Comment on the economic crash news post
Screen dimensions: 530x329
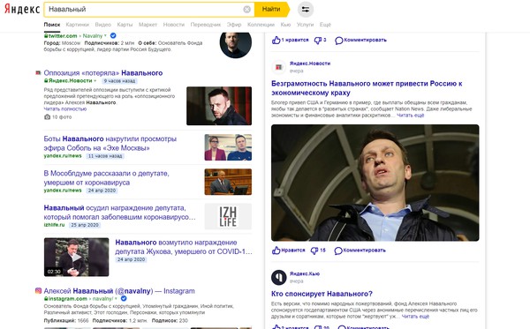360,250
